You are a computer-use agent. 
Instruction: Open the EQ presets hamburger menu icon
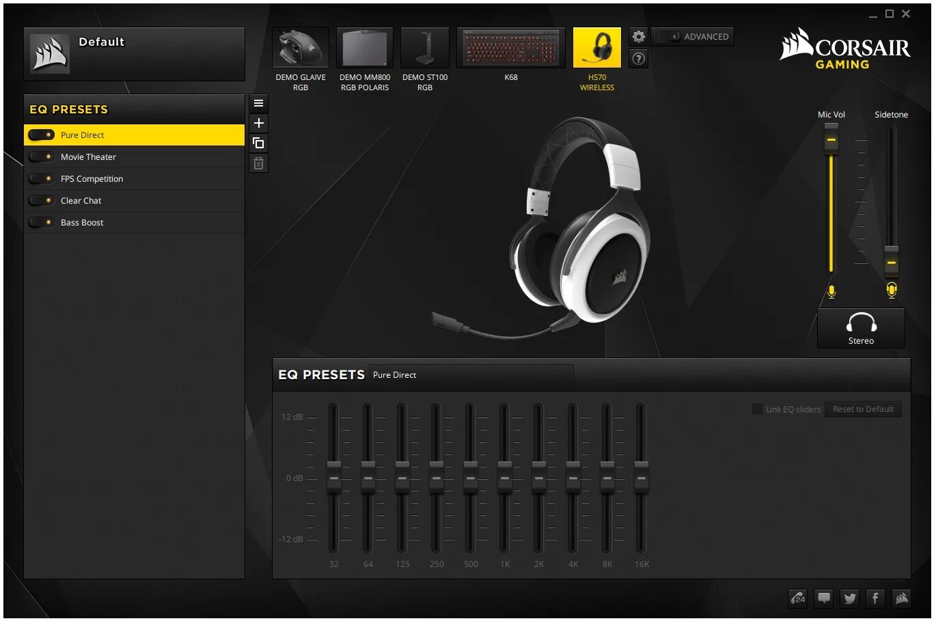258,103
